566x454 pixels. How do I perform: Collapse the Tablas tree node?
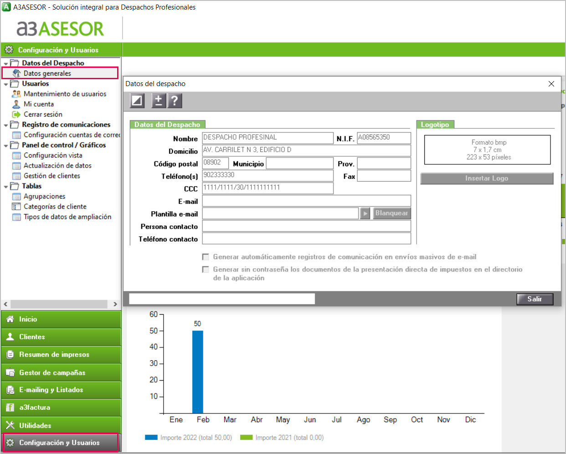(x=6, y=187)
